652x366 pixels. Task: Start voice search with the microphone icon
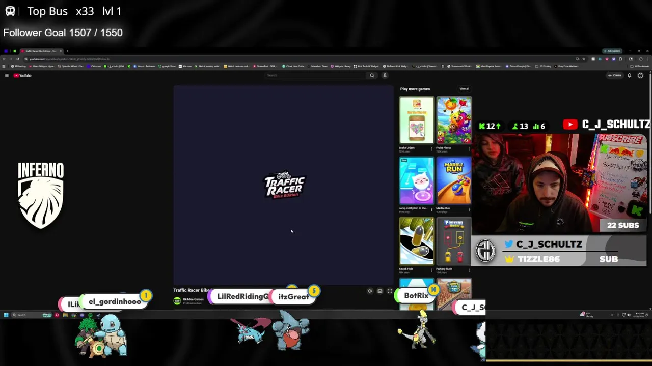pyautogui.click(x=385, y=75)
